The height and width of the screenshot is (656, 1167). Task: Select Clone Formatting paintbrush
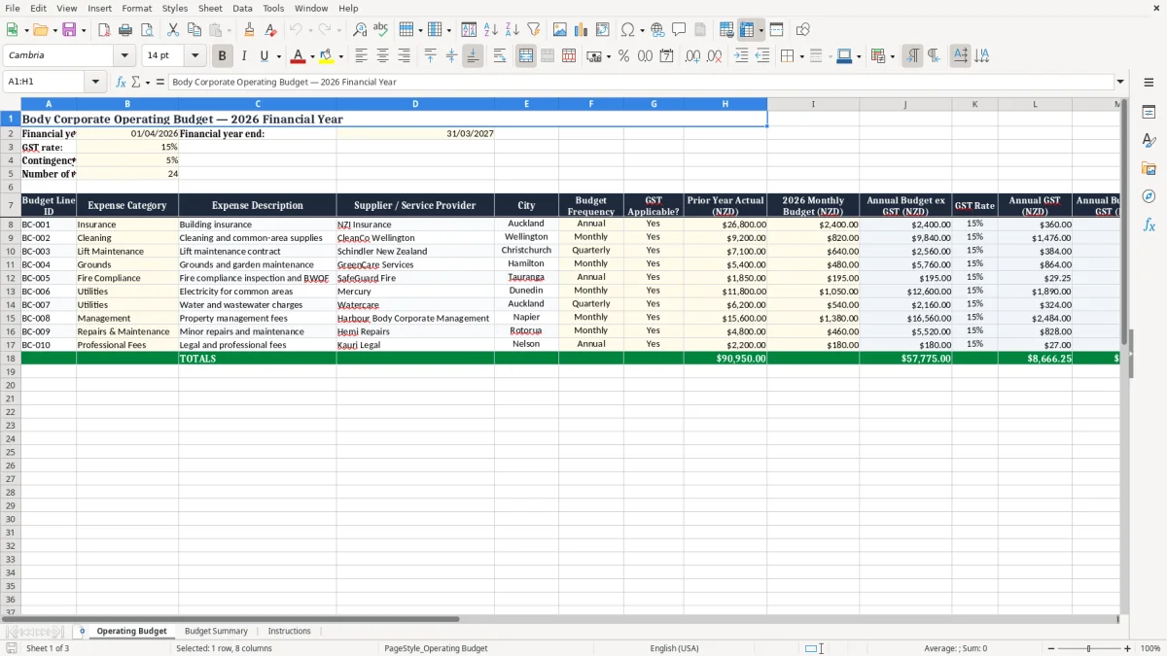[249, 30]
